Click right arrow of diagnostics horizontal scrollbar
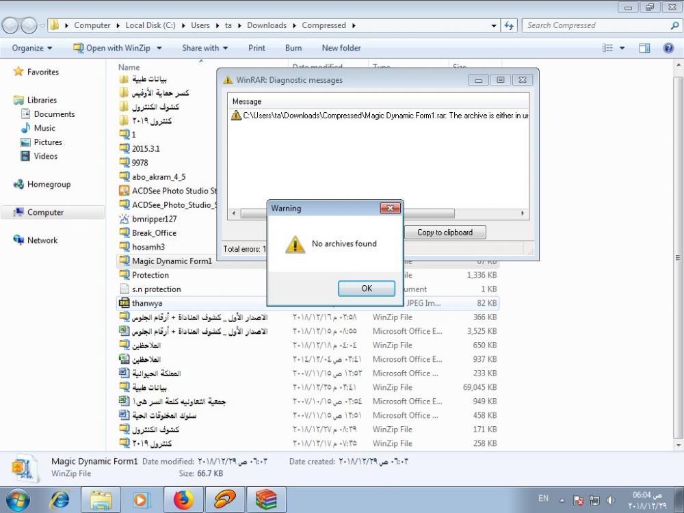 pyautogui.click(x=523, y=213)
